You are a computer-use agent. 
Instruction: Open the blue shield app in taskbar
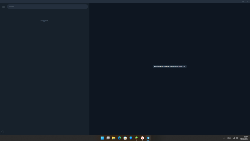click(x=131, y=138)
